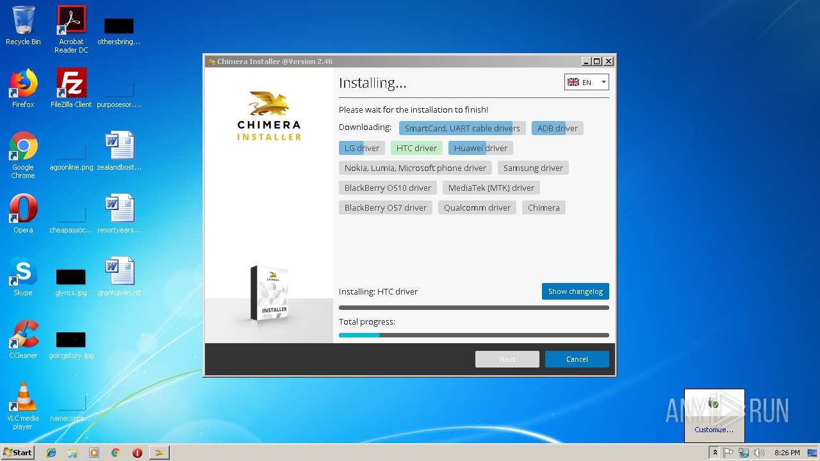Click the 'Installing...' heading text
The image size is (820, 461).
(372, 83)
